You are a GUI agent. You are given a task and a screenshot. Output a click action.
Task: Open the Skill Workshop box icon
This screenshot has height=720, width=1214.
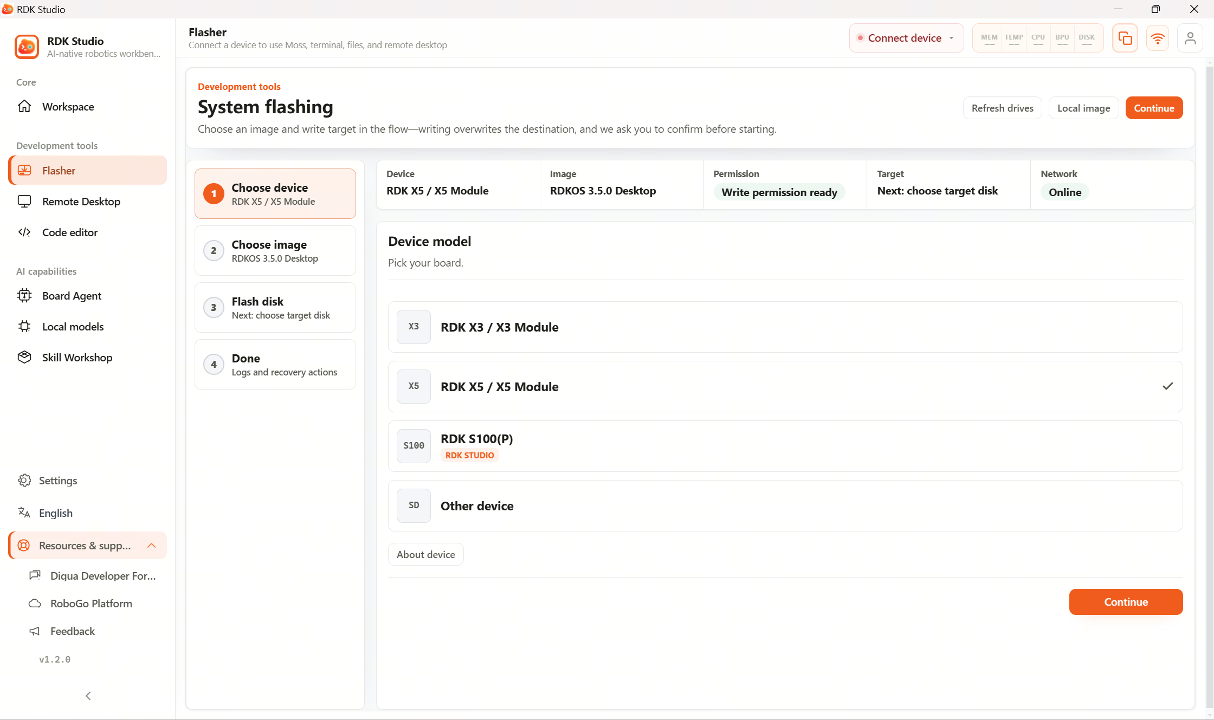pos(24,357)
